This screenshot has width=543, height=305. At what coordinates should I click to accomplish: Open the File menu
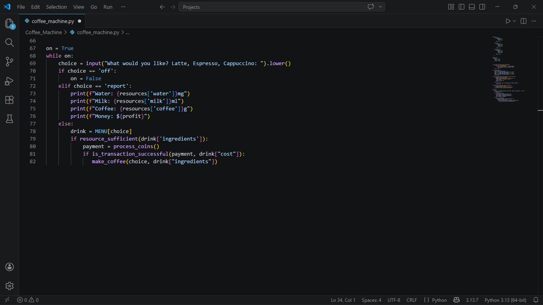click(x=21, y=7)
